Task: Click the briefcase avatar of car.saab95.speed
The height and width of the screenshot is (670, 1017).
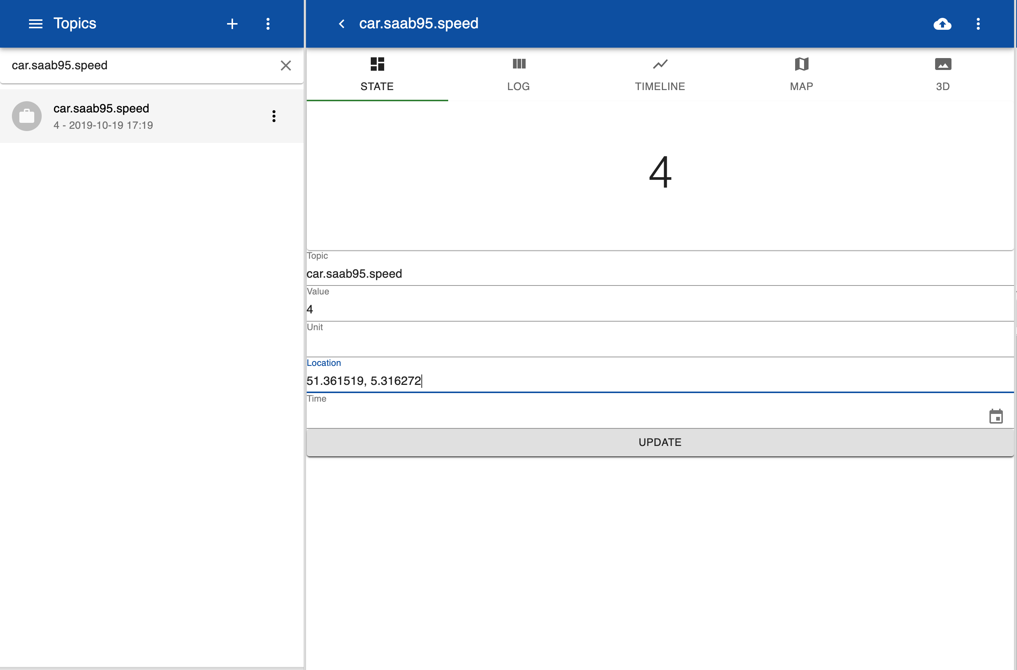Action: pyautogui.click(x=27, y=116)
